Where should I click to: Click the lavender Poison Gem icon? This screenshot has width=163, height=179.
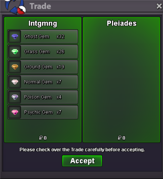click(15, 97)
